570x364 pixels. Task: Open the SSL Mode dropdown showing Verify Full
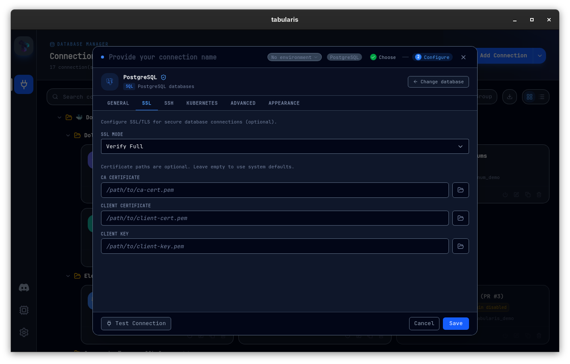(285, 147)
